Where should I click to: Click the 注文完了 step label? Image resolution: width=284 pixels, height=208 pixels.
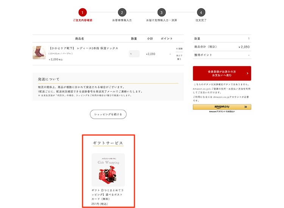(201, 20)
